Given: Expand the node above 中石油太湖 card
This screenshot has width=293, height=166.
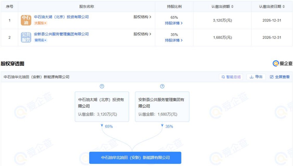Looking at the screenshot, I should tap(102, 86).
